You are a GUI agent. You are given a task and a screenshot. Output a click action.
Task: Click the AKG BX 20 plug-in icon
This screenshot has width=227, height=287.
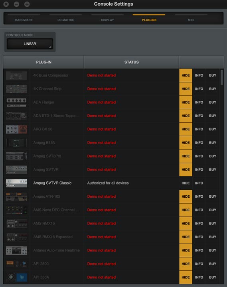[x=16, y=129]
